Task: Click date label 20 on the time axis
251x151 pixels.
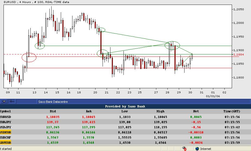Action: tap(95, 92)
